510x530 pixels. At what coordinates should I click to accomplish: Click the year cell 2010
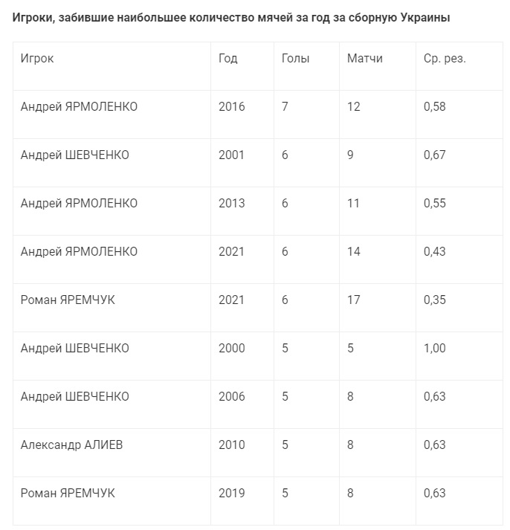pyautogui.click(x=231, y=445)
